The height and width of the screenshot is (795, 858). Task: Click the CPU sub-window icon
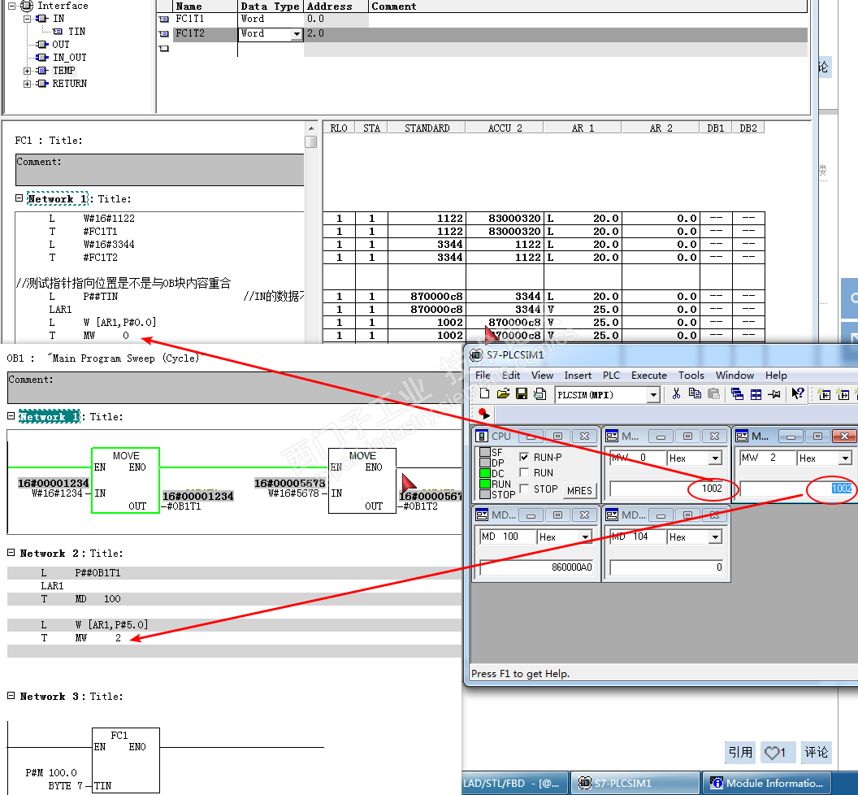[x=482, y=436]
